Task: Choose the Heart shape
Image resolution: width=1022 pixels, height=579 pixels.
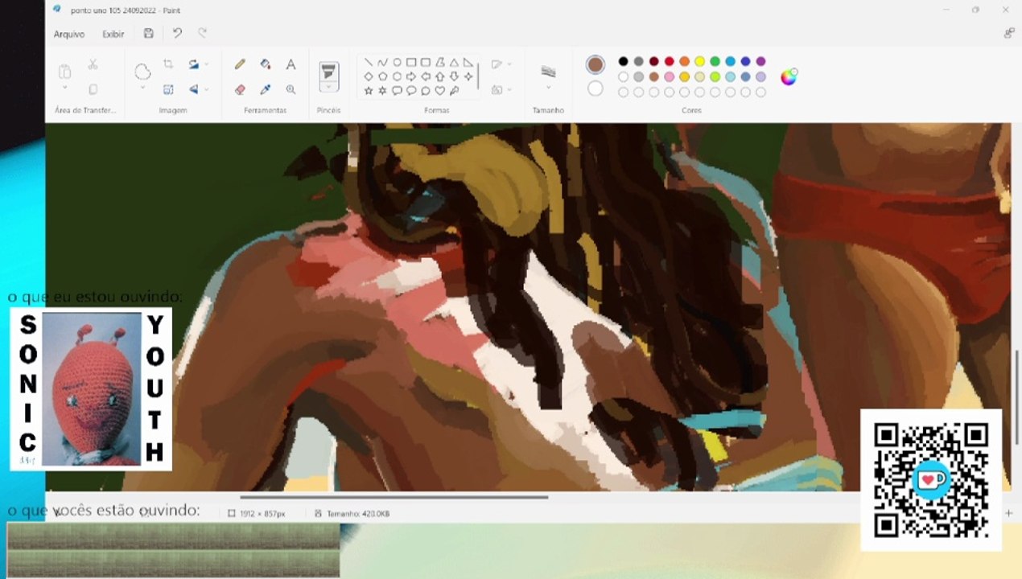Action: click(439, 91)
